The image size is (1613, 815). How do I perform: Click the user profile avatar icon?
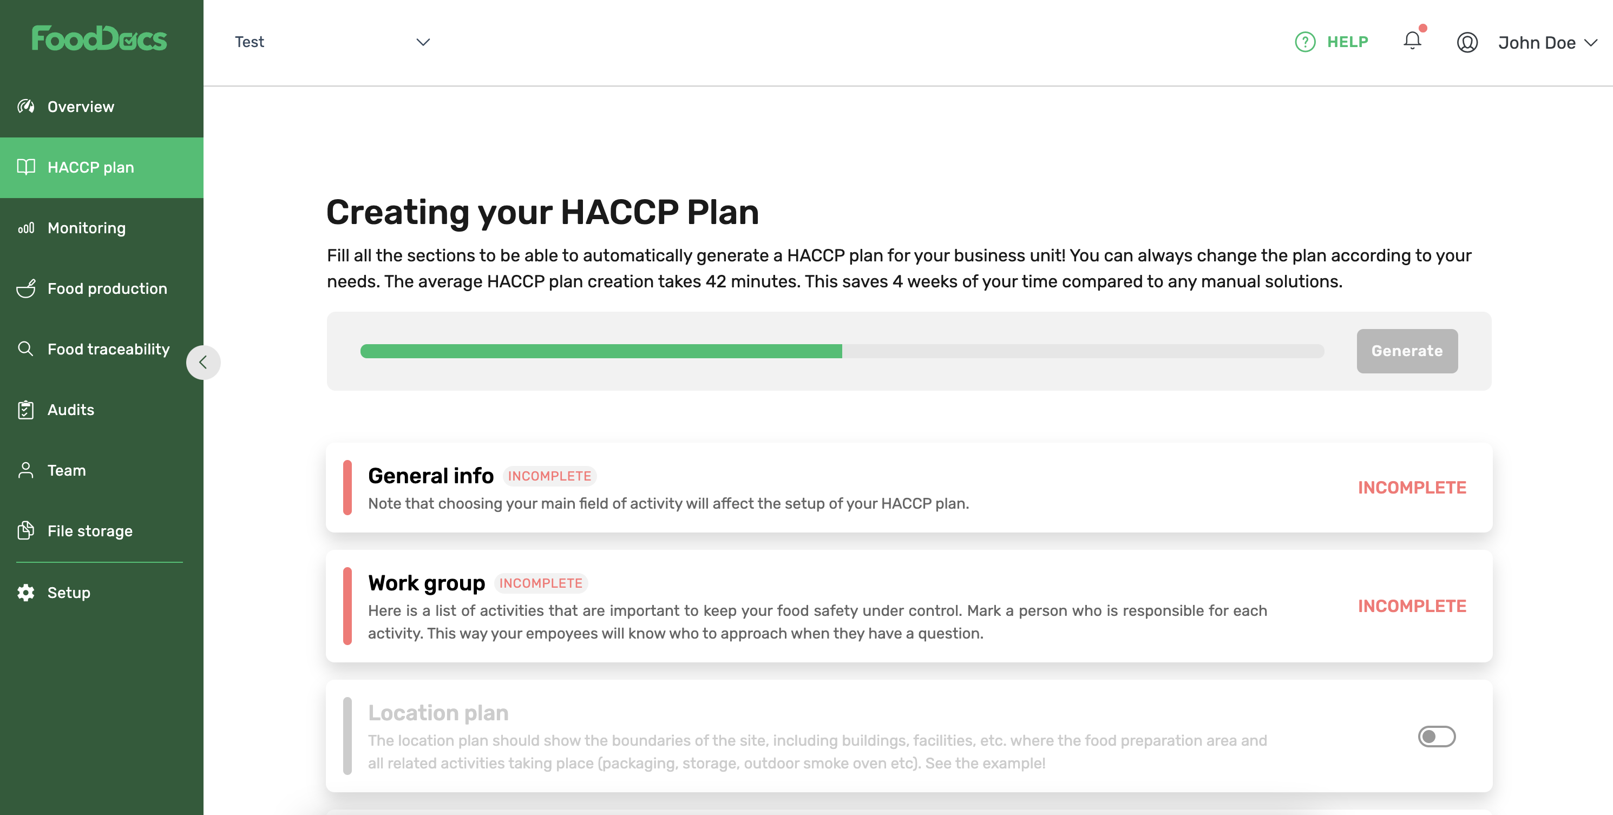click(1467, 42)
